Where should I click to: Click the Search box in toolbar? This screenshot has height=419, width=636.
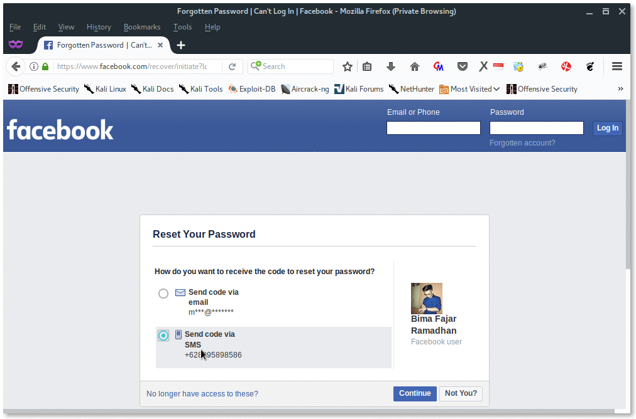pos(290,66)
